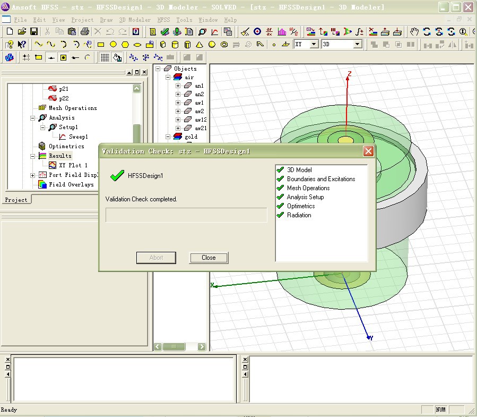The height and width of the screenshot is (417, 477).
Task: Open the XY drawing plane dropdown
Action: click(x=314, y=44)
